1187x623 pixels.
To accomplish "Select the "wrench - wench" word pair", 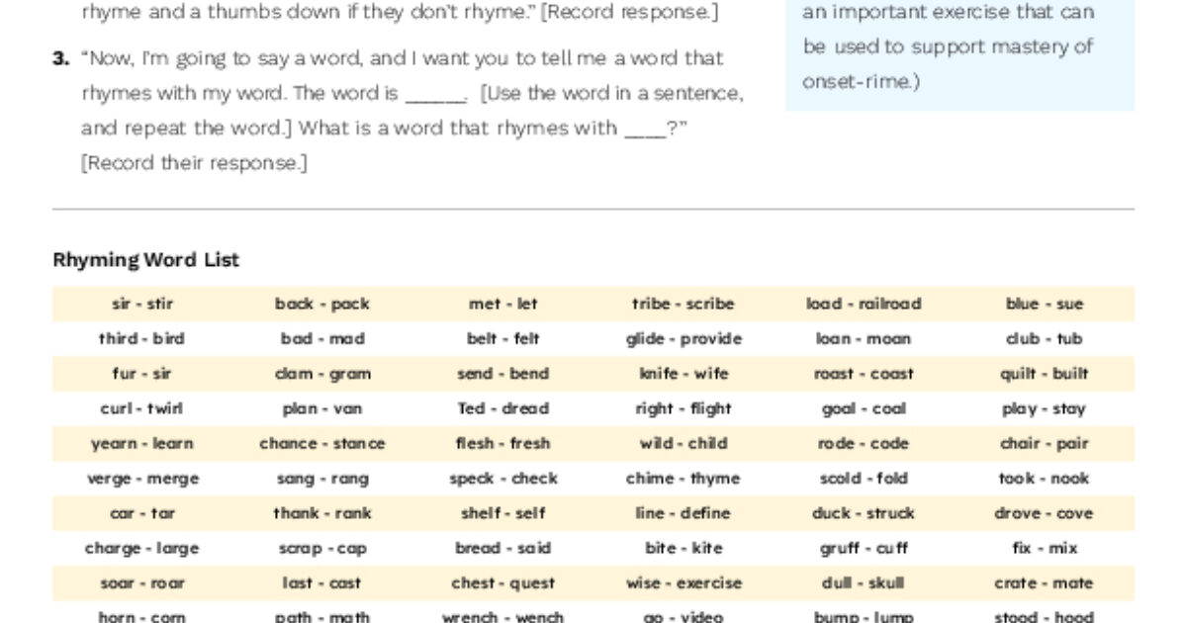I will (x=502, y=616).
